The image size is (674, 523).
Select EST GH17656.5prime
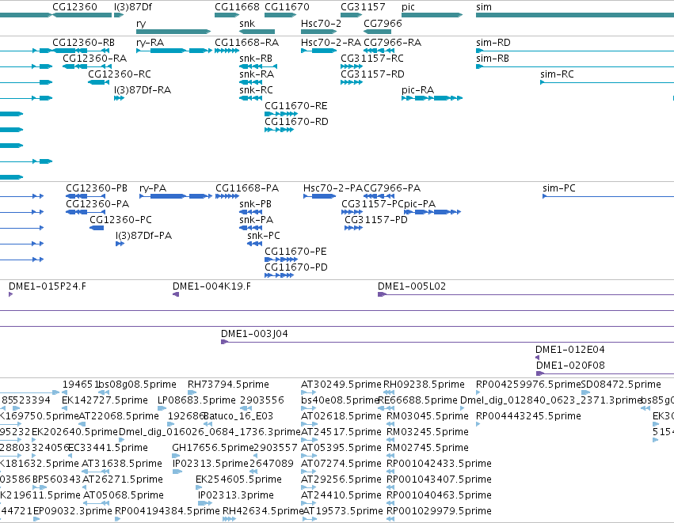point(177,456)
